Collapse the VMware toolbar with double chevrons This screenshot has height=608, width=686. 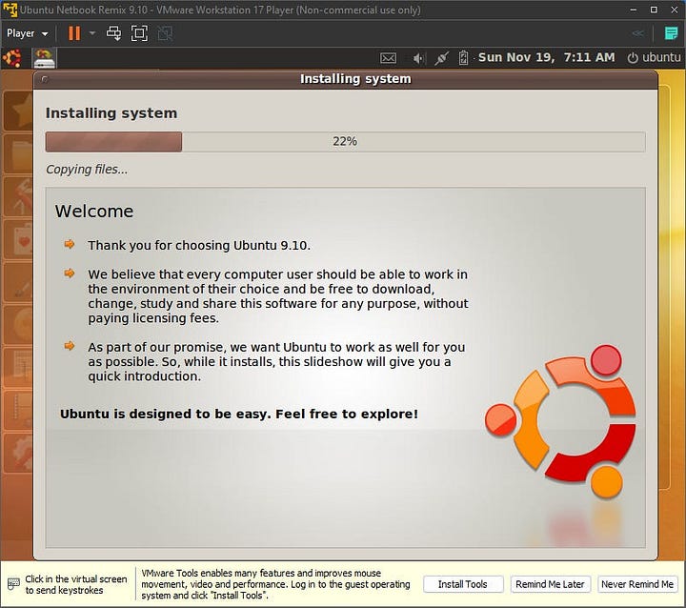click(x=637, y=33)
